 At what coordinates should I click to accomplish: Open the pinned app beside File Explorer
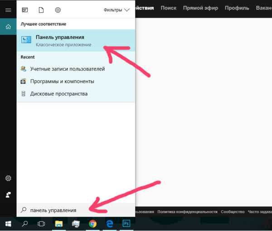(x=76, y=224)
